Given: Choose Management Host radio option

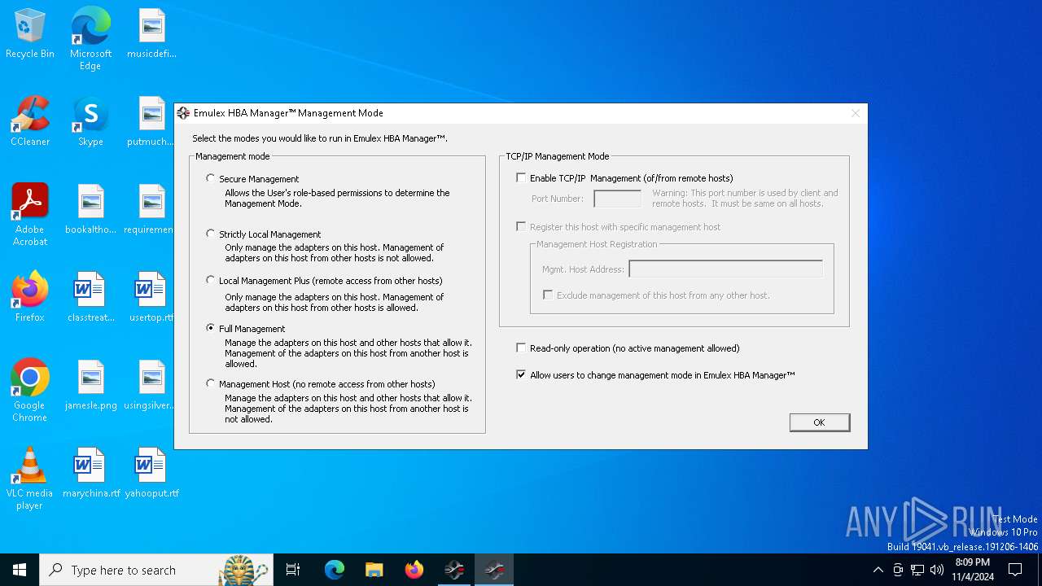Looking at the screenshot, I should [x=211, y=383].
